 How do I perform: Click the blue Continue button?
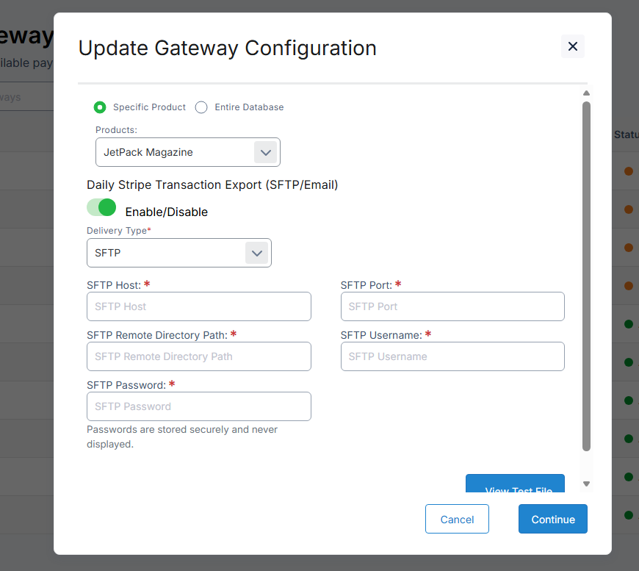[x=552, y=519]
